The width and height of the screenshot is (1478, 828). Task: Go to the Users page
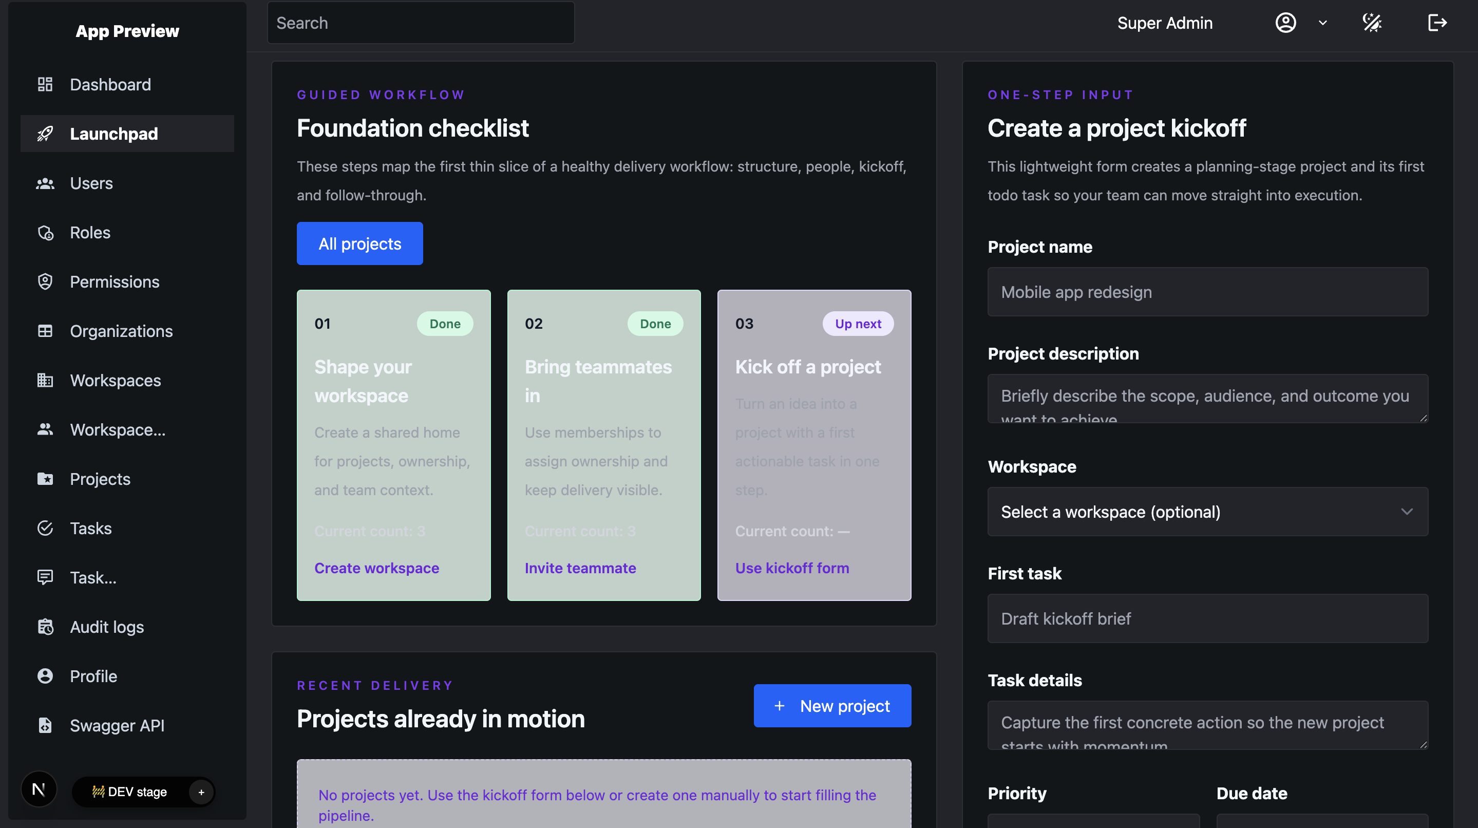[127, 183]
